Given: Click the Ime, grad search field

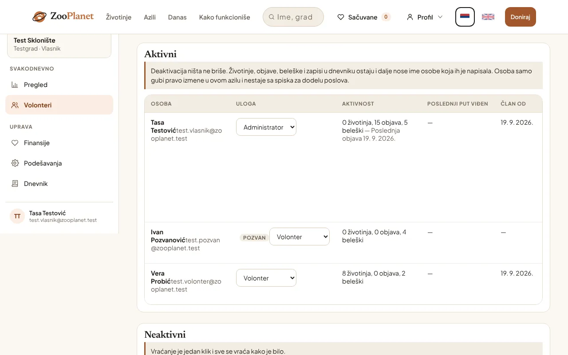Looking at the screenshot, I should pos(293,17).
